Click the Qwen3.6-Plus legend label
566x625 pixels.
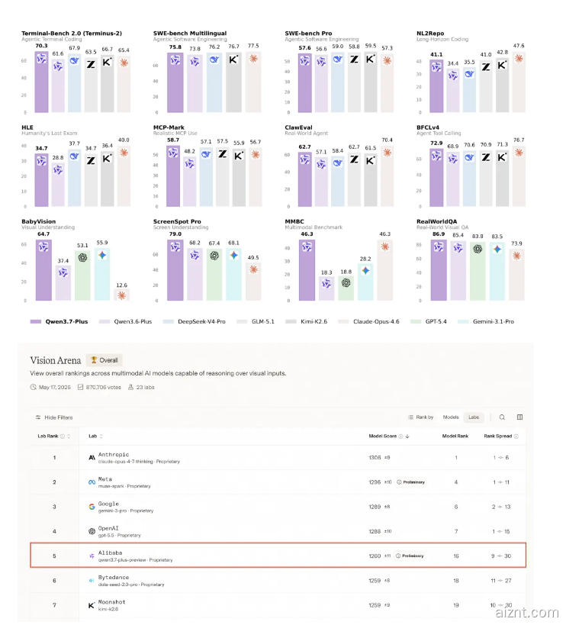133,322
